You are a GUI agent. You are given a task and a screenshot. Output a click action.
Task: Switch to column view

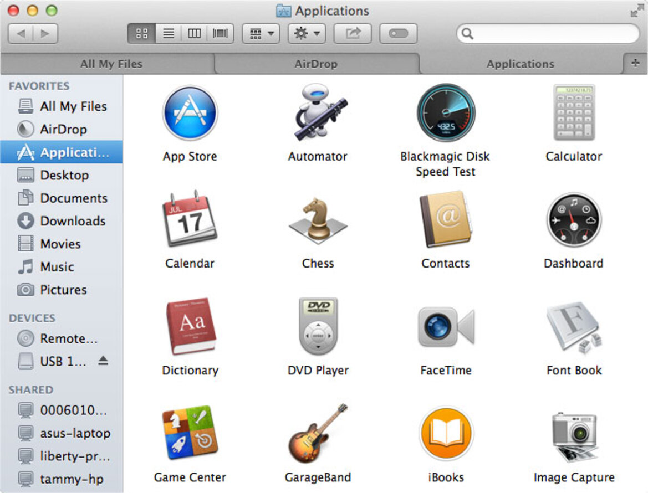pos(194,33)
